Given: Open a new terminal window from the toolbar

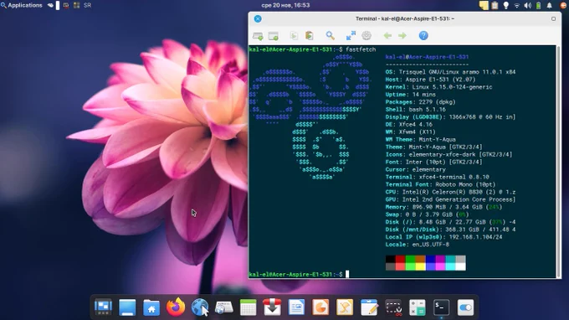Looking at the screenshot, I should pos(274,35).
